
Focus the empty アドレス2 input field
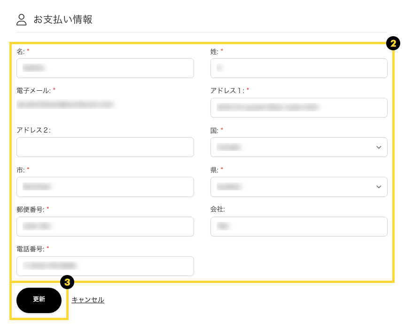pyautogui.click(x=105, y=147)
